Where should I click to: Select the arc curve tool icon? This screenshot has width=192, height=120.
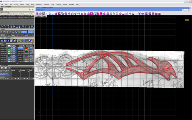[x=4, y=27]
